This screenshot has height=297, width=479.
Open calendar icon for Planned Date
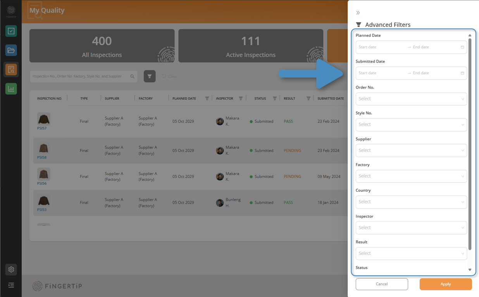(x=462, y=47)
